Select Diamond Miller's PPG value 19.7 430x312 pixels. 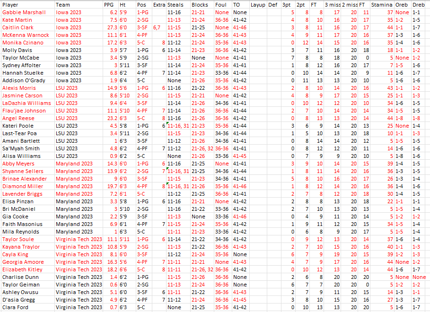tap(111, 186)
